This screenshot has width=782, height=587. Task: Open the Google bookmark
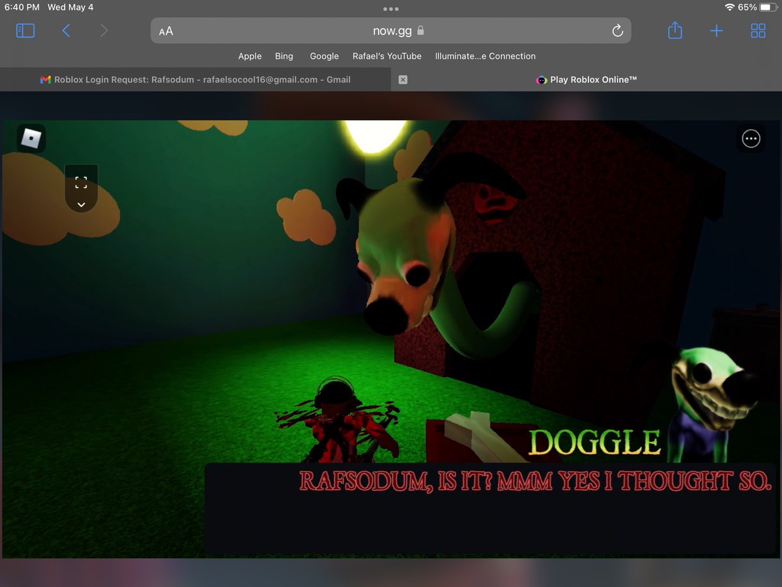click(x=325, y=56)
